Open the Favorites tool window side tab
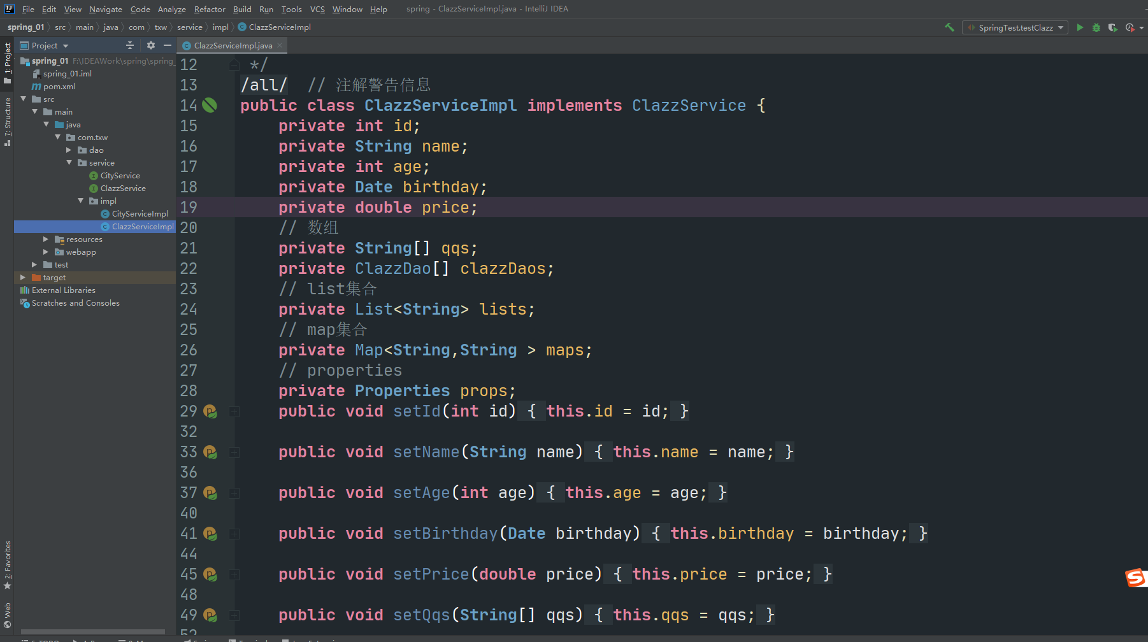Screen dimensions: 1148x642 click(x=7, y=566)
